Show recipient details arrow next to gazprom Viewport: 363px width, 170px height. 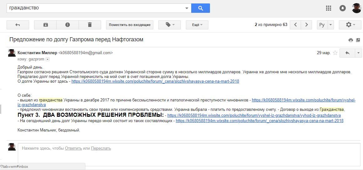coord(48,59)
